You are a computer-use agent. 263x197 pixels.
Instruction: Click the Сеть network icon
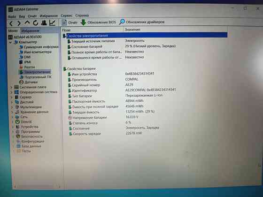click(x=17, y=117)
